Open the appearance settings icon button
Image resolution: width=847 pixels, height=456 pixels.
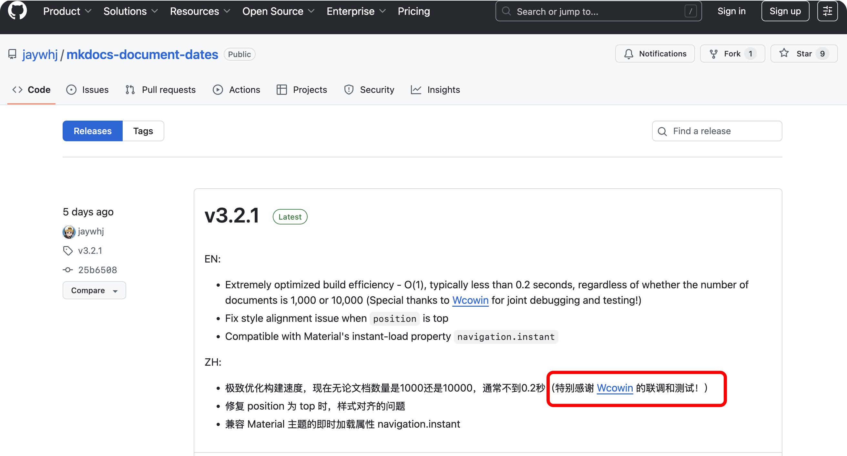827,11
